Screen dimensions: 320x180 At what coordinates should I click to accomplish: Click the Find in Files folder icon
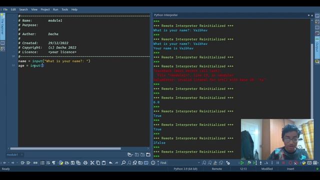coord(140,163)
